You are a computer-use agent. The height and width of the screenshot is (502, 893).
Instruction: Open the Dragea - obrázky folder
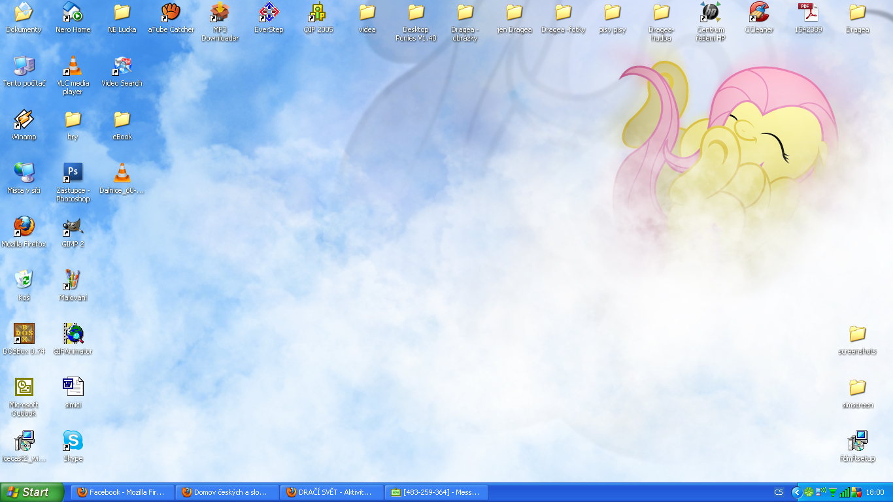[x=465, y=22]
